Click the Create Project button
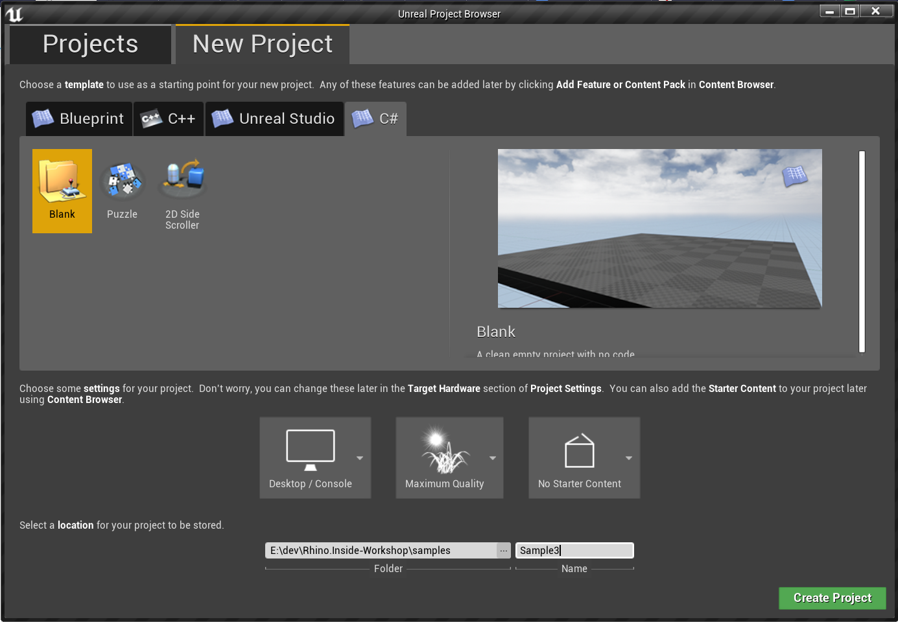The height and width of the screenshot is (622, 898). (833, 598)
